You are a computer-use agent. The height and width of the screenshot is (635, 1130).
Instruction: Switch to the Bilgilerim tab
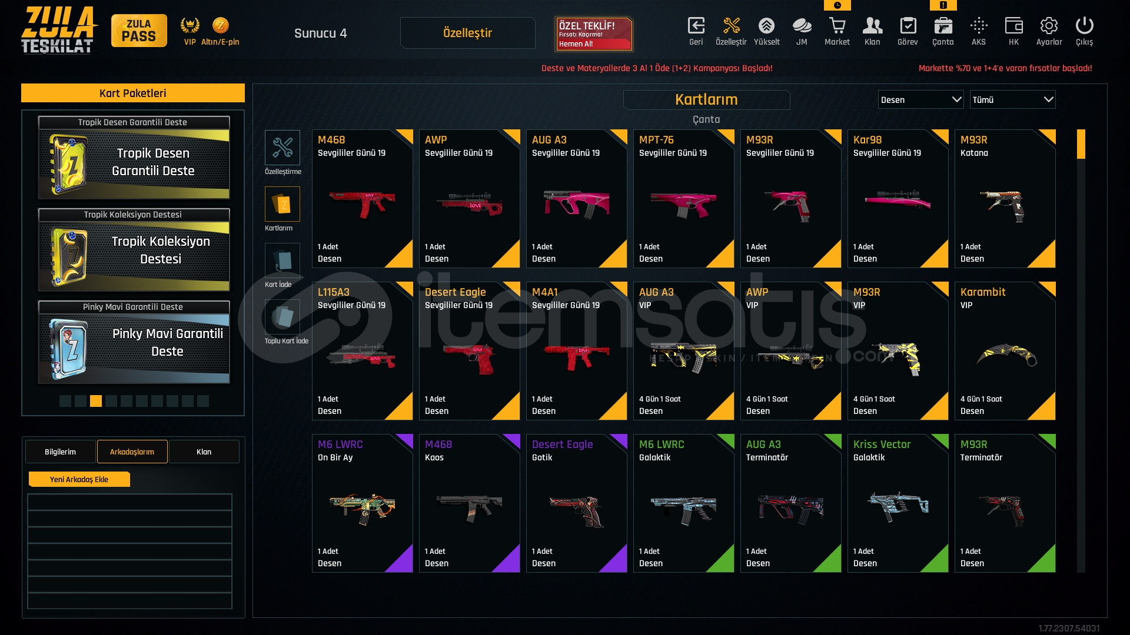coord(61,452)
